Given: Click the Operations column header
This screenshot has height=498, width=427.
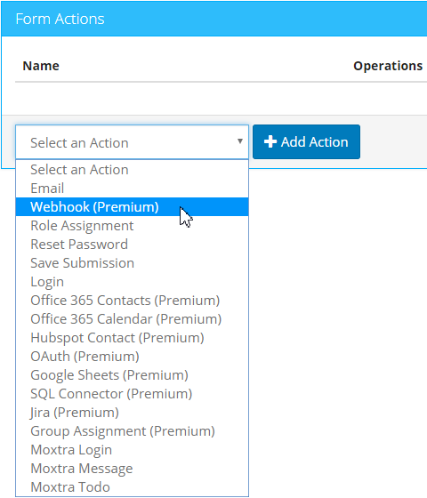Looking at the screenshot, I should [388, 66].
